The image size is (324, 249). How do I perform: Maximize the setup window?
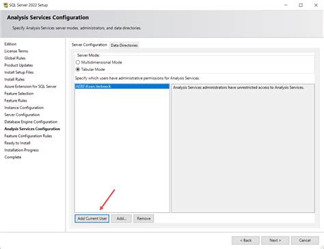click(x=301, y=5)
